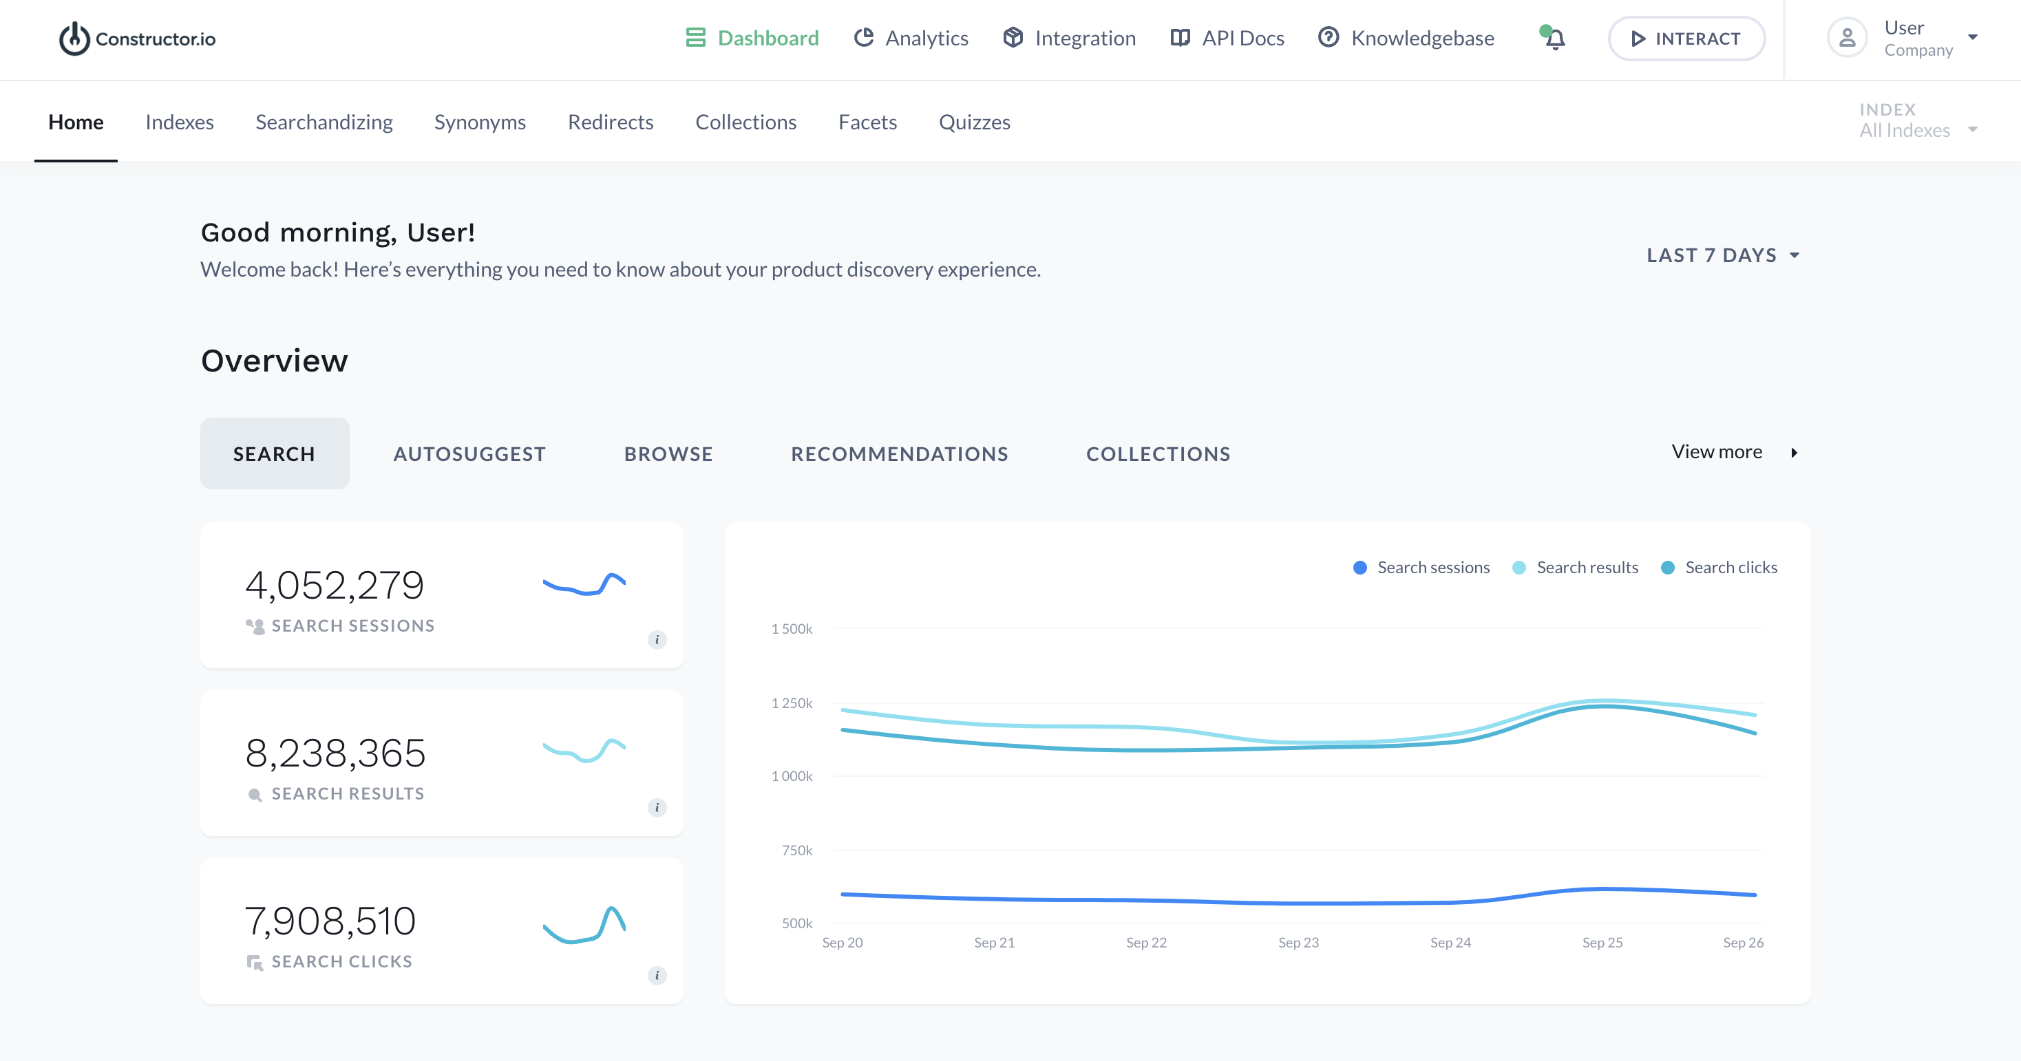Go to Analytics

(911, 38)
